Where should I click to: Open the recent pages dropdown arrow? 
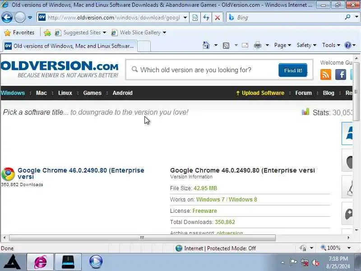click(x=30, y=18)
